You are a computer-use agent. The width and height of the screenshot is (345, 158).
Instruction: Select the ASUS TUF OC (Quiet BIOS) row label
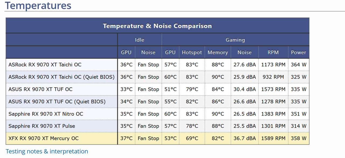coord(57,102)
